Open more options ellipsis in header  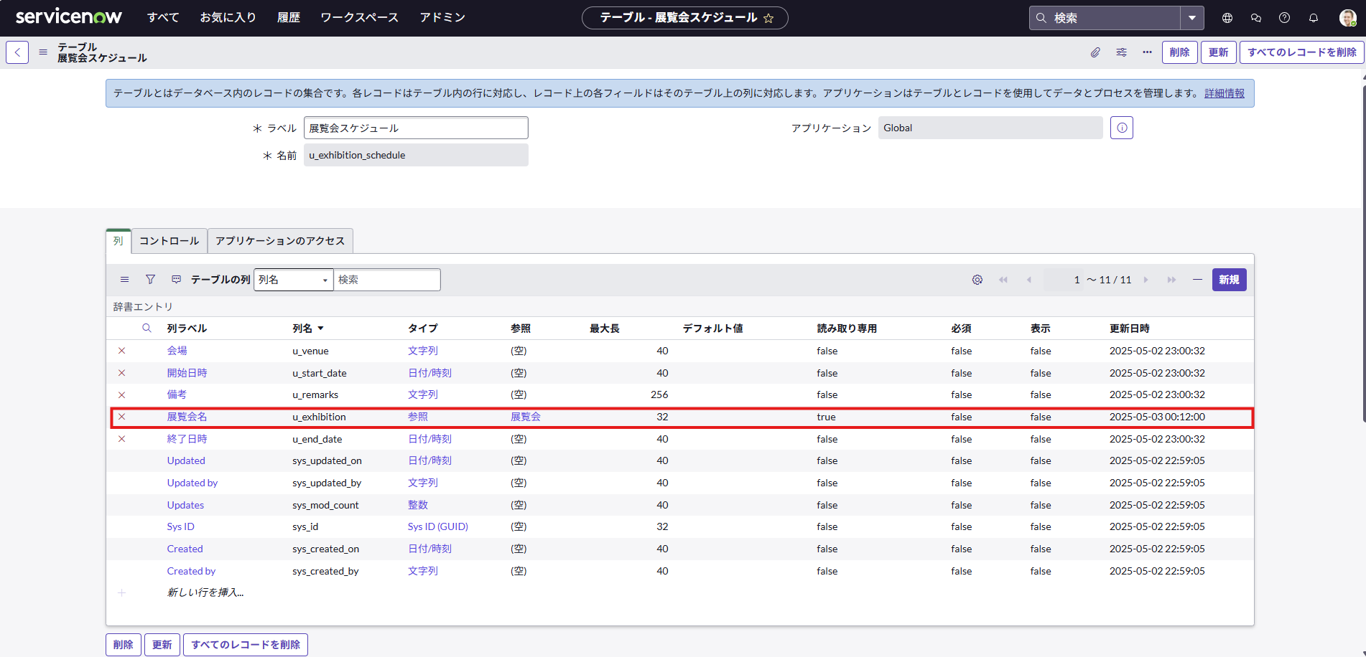1147,52
